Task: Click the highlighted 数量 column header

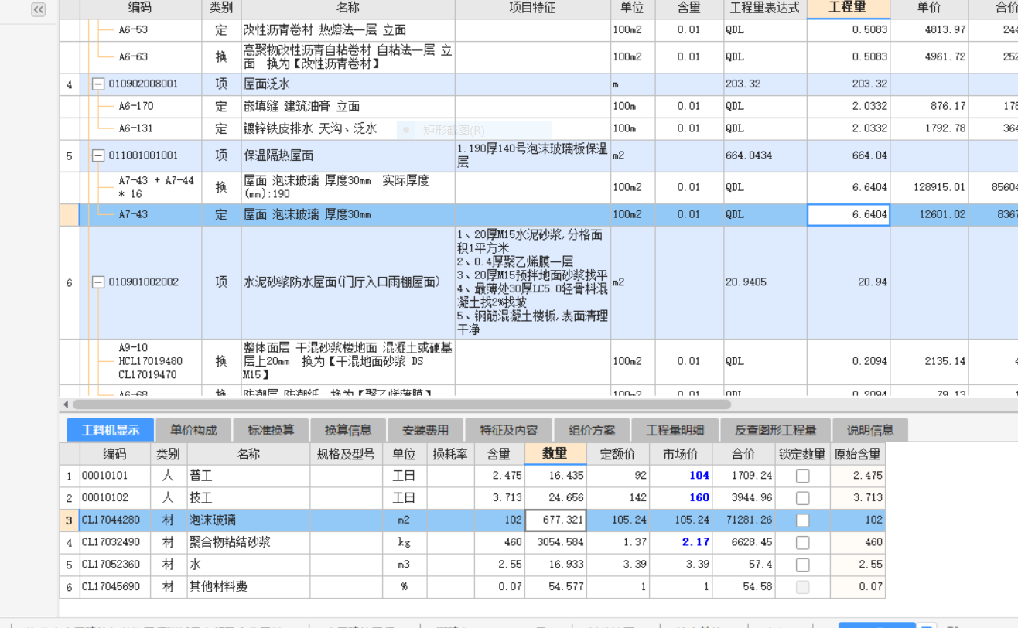Action: (555, 454)
